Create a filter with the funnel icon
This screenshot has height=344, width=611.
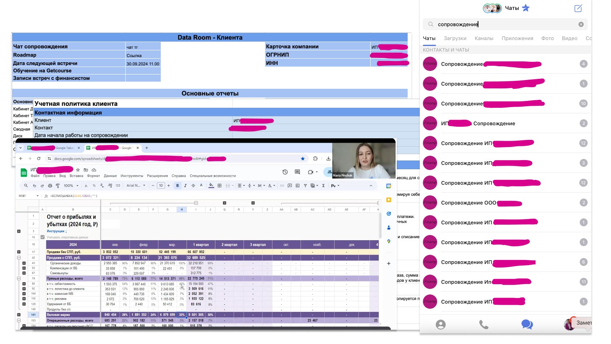click(305, 185)
